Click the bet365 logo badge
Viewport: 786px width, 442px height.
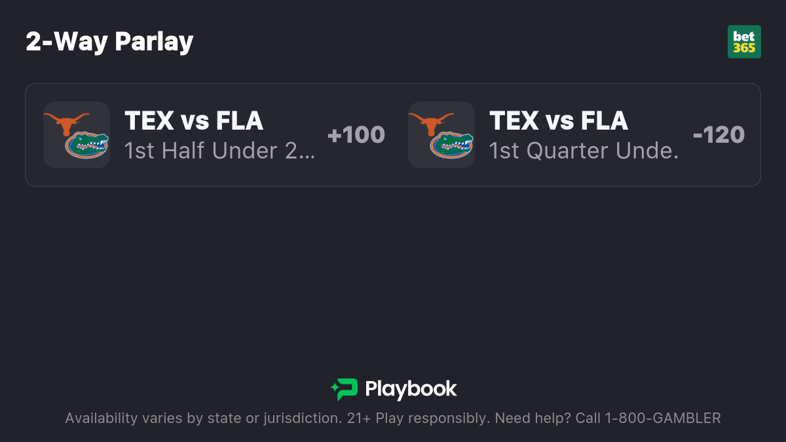744,42
